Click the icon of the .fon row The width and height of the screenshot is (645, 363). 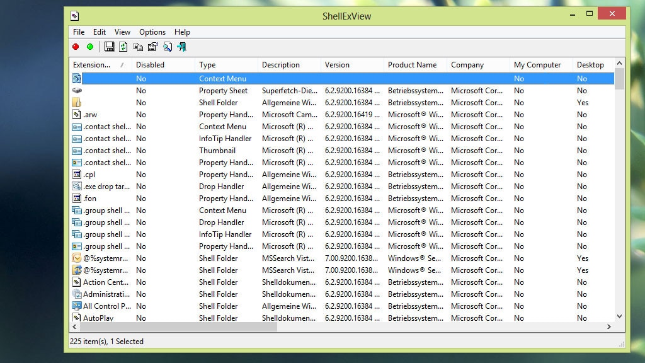[77, 198]
